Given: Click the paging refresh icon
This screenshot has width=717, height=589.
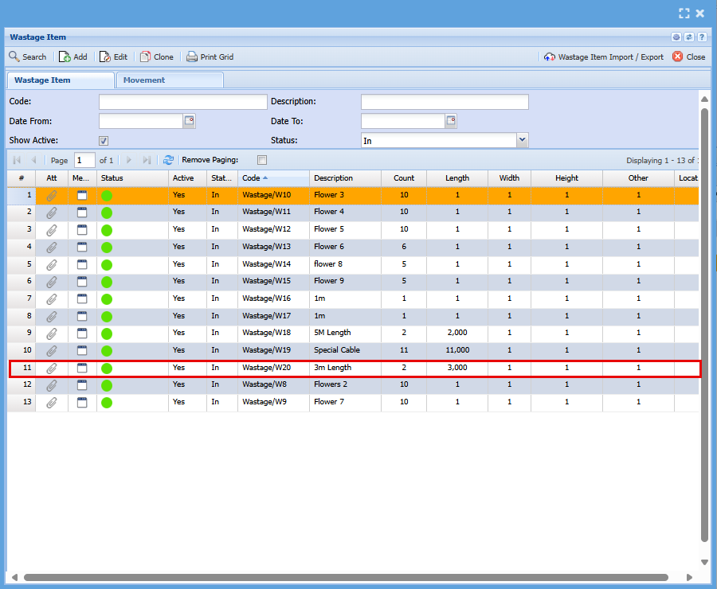Looking at the screenshot, I should click(168, 160).
